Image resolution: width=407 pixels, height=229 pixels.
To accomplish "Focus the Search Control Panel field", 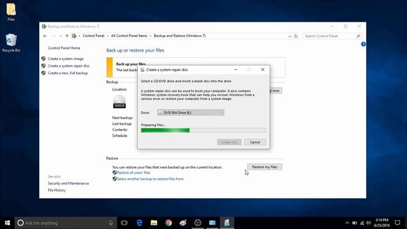I will point(329,36).
